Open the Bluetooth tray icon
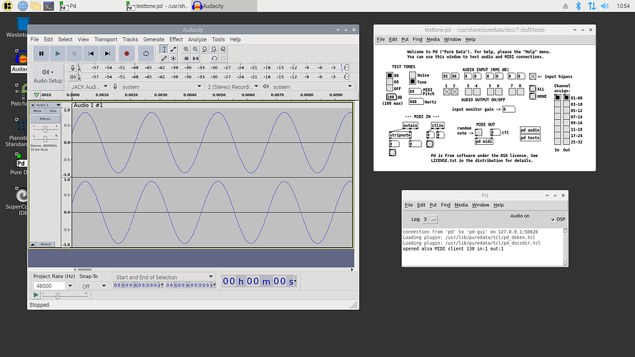The width and height of the screenshot is (635, 357). (x=579, y=6)
